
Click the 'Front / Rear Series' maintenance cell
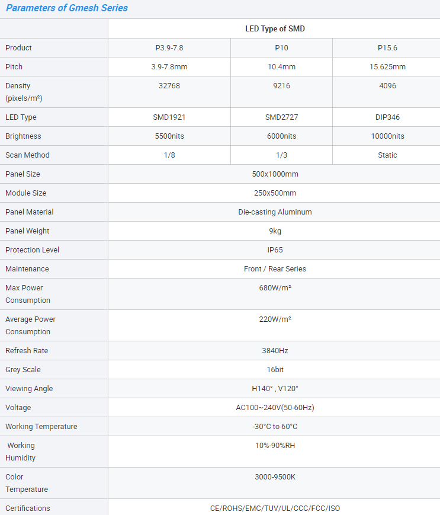click(275, 269)
